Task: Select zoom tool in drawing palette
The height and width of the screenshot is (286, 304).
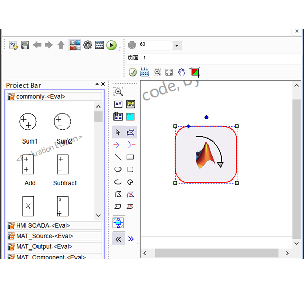Action: [x=118, y=92]
